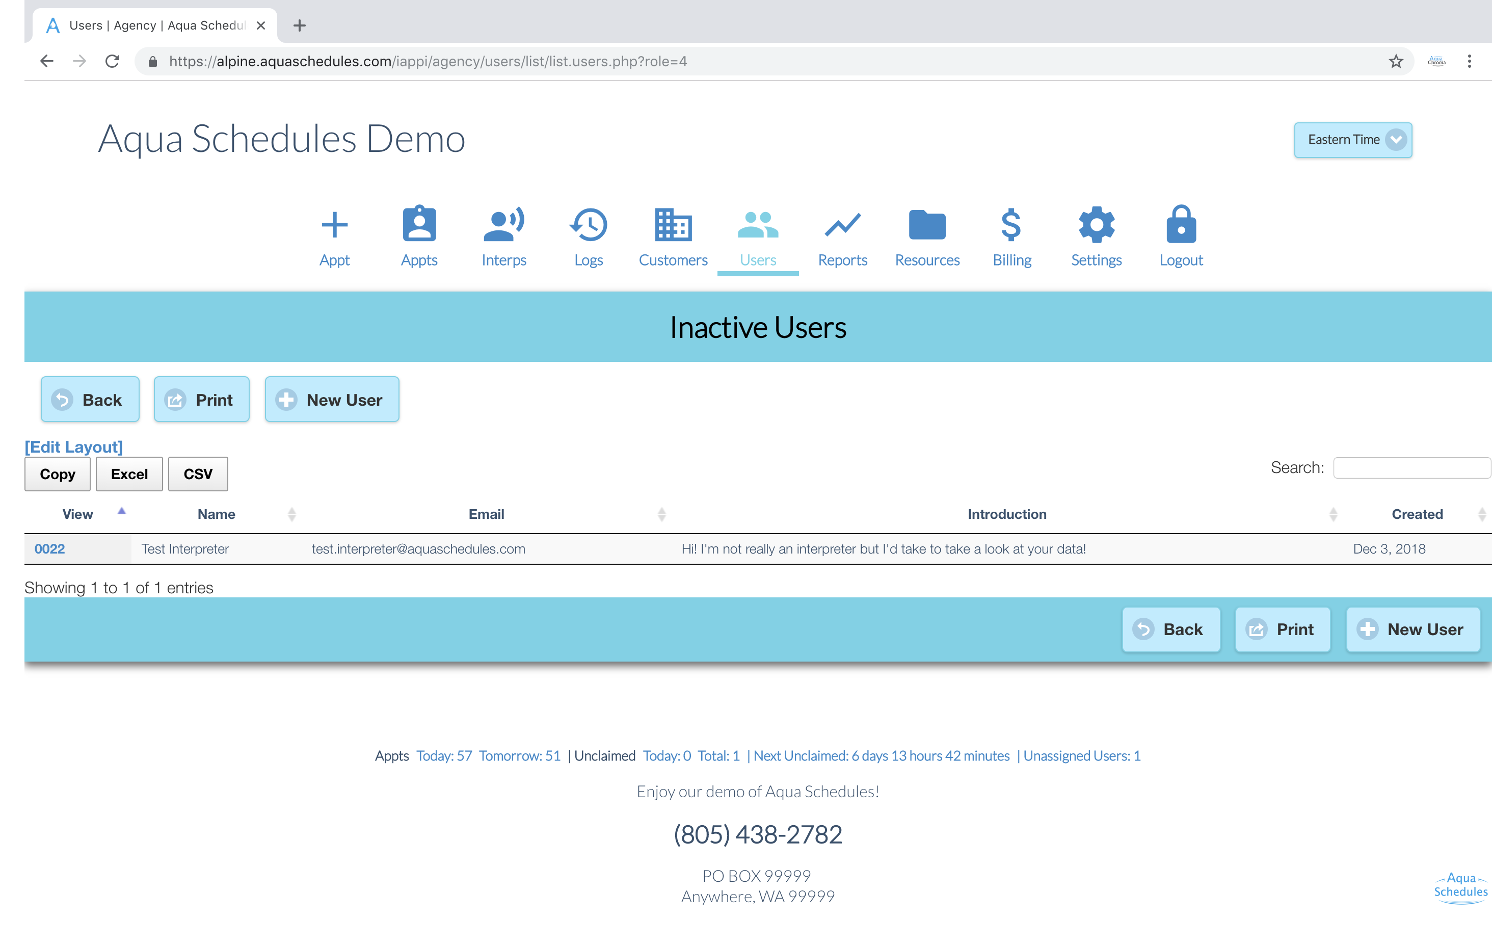Click the browser address bar URL
Viewport: 1492px width, 946px height.
pyautogui.click(x=428, y=61)
